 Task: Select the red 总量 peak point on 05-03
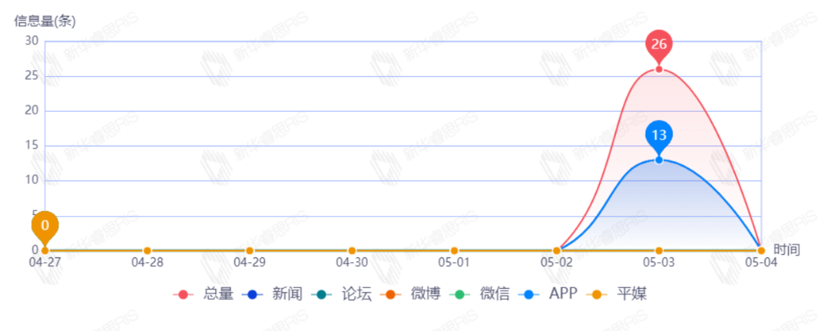point(659,70)
